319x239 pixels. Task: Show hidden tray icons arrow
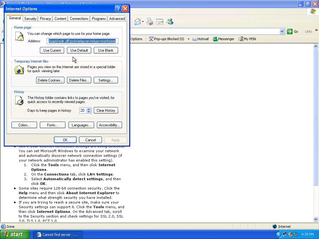[x=279, y=235]
